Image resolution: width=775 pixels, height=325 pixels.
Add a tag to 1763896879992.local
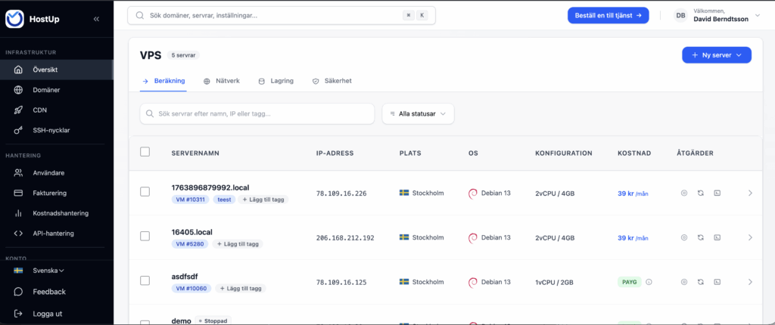pos(263,200)
